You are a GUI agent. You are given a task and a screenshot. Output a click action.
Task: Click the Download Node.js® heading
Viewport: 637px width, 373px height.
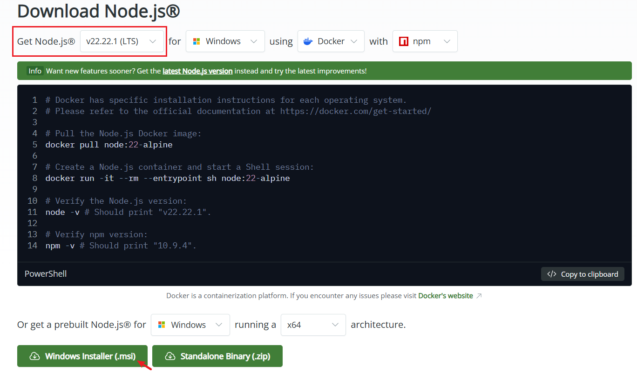(98, 11)
